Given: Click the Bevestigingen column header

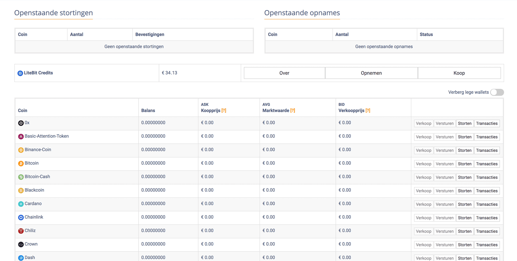Looking at the screenshot, I should tap(150, 34).
